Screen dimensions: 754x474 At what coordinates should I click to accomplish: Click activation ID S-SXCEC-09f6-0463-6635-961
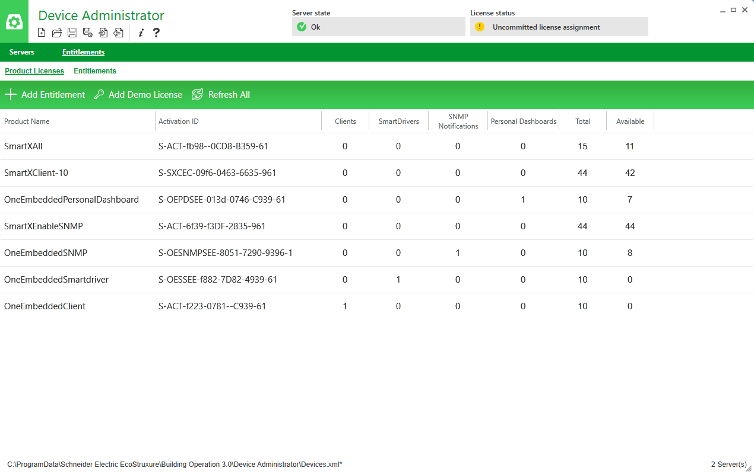point(217,173)
